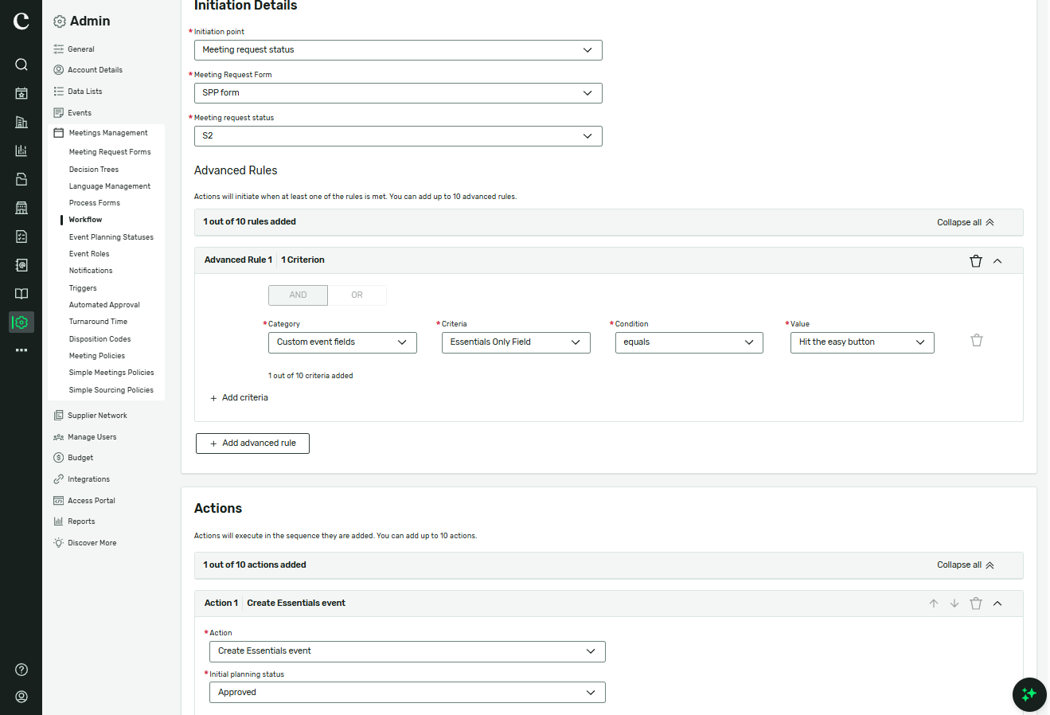The height and width of the screenshot is (715, 1050).
Task: Open Automated Approval page
Action: coord(104,305)
